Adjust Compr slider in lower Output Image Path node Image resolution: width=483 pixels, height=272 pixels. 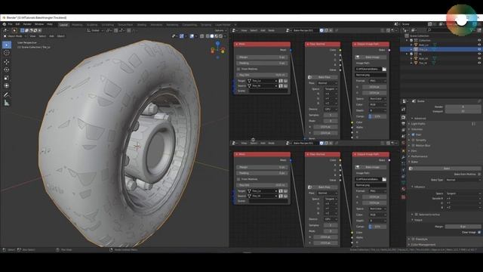click(x=377, y=227)
